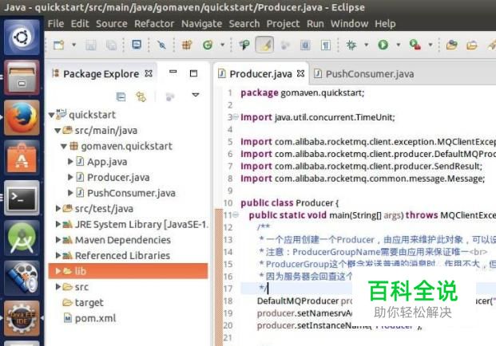Click the Open Type toolbar icon

point(244,45)
